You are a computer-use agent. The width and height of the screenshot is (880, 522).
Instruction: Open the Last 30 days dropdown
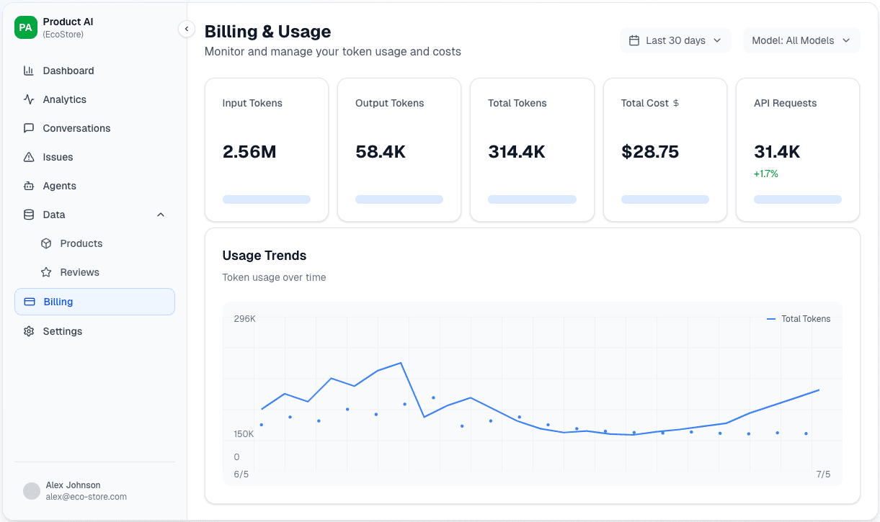(x=675, y=40)
